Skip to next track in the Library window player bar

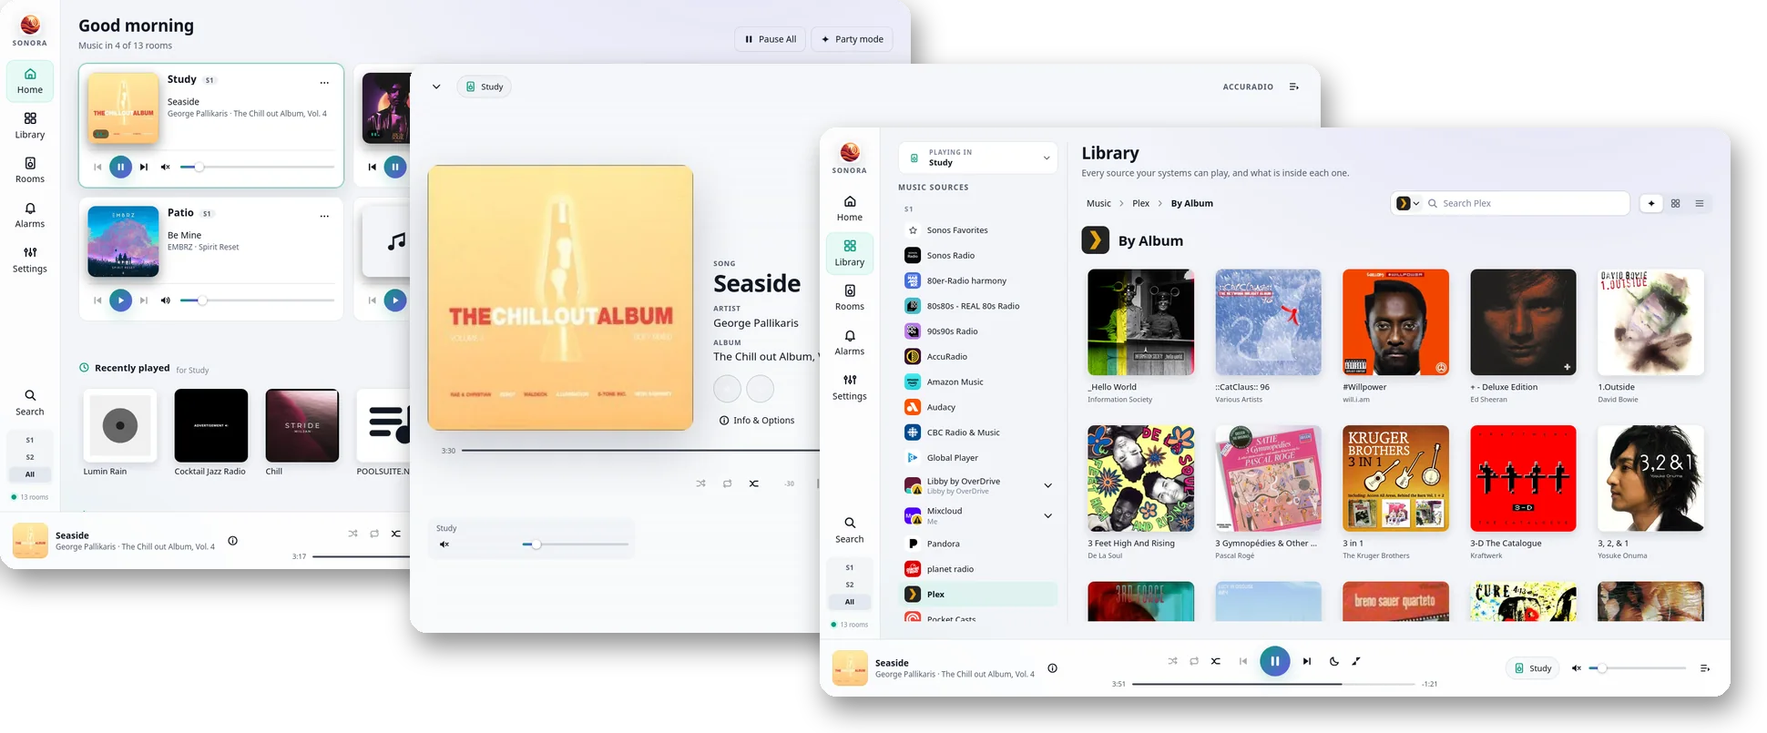[x=1307, y=661]
